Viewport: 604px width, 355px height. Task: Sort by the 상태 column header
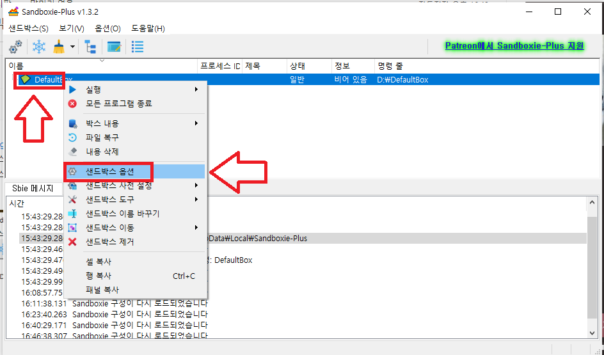[309, 66]
